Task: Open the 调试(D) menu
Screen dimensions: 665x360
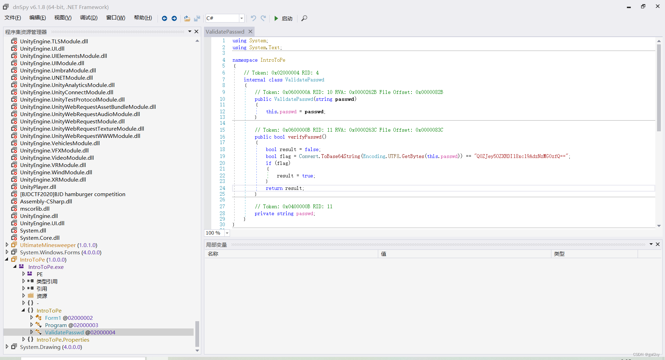Action: tap(89, 18)
